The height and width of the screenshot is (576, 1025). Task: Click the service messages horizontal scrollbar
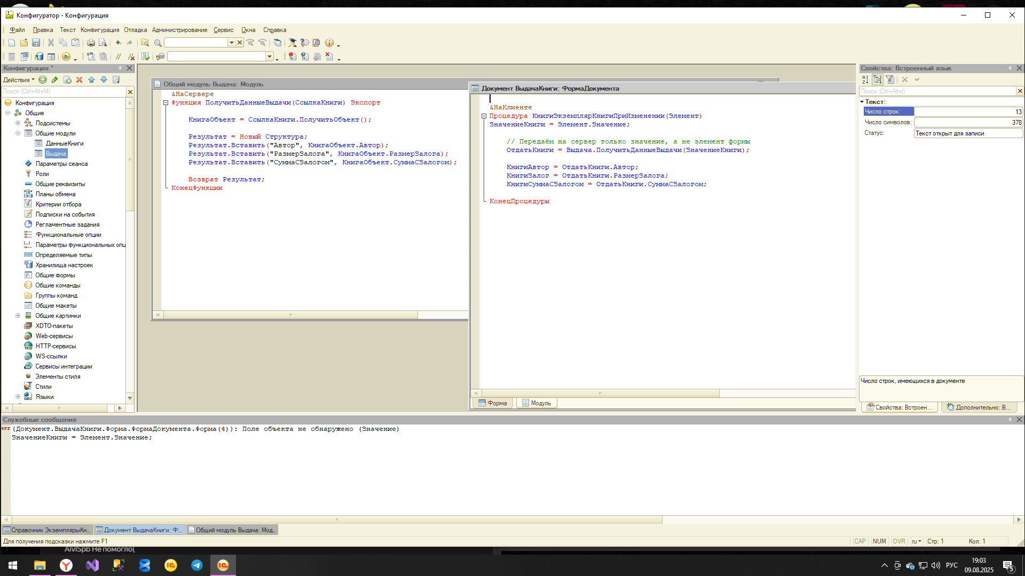[336, 519]
